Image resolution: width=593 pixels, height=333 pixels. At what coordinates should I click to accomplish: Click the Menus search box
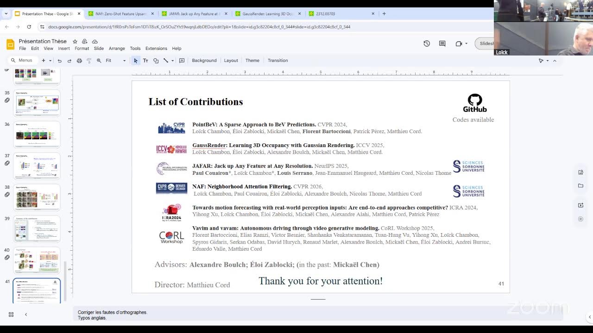pos(23,61)
